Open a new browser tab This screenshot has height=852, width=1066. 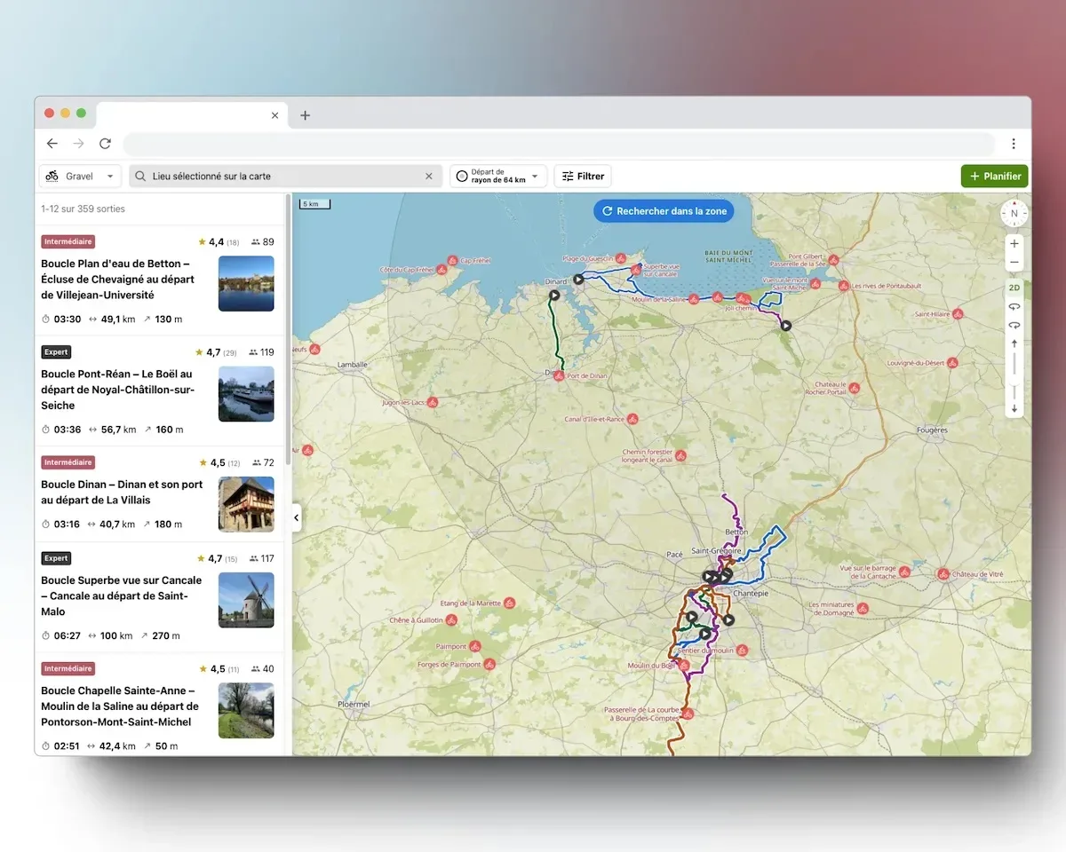305,115
